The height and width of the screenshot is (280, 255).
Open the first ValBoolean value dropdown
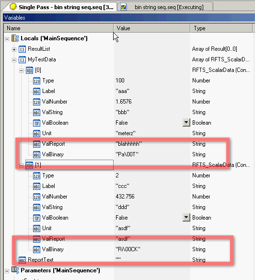click(186, 123)
